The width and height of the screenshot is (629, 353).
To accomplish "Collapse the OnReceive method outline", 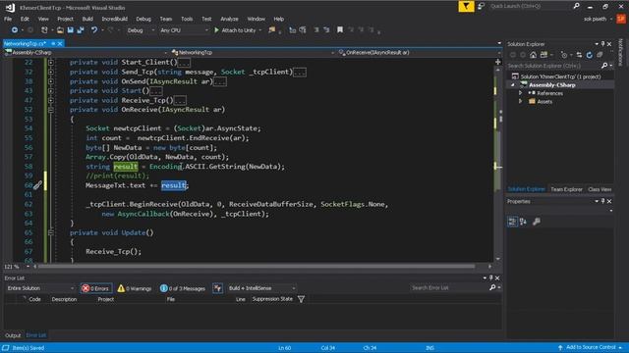I will point(50,110).
